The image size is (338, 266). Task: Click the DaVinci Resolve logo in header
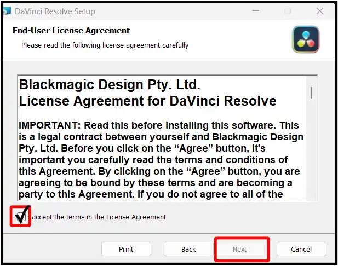click(306, 39)
